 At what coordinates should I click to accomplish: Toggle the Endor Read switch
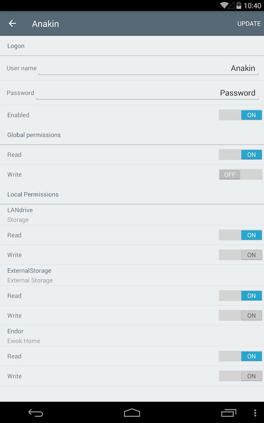[x=241, y=356]
